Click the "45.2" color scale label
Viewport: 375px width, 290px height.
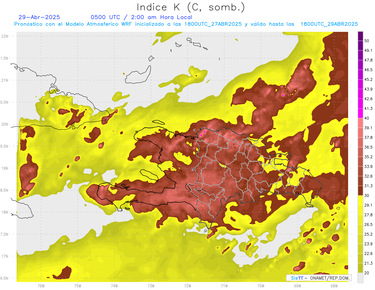(368, 79)
